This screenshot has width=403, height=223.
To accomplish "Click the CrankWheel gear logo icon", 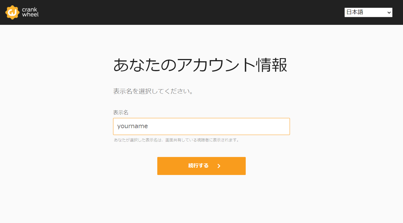I will [x=12, y=12].
